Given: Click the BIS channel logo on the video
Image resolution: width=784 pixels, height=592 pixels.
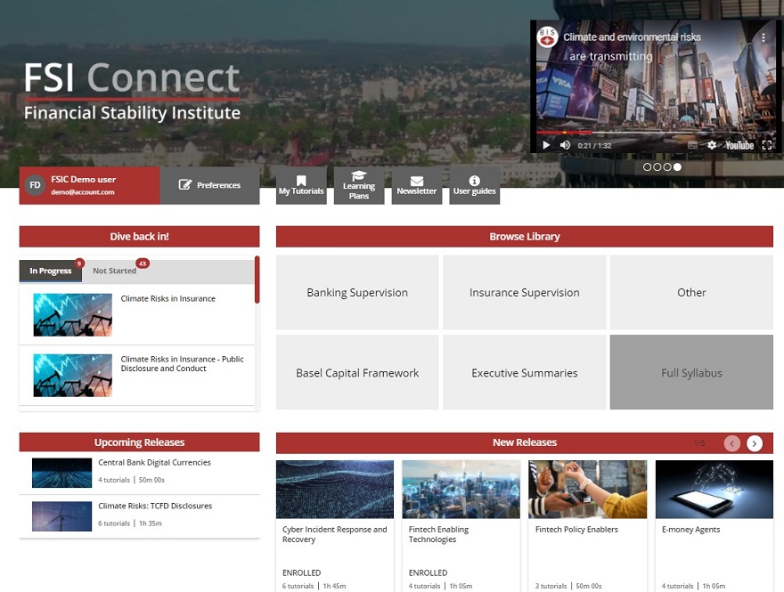Looking at the screenshot, I should click(x=547, y=37).
